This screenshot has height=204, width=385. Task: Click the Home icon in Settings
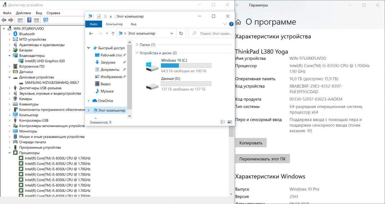point(238,22)
